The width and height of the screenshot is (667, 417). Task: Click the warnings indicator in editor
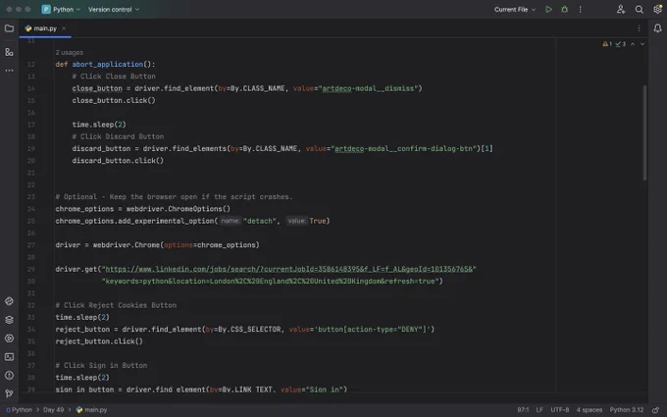pos(607,44)
